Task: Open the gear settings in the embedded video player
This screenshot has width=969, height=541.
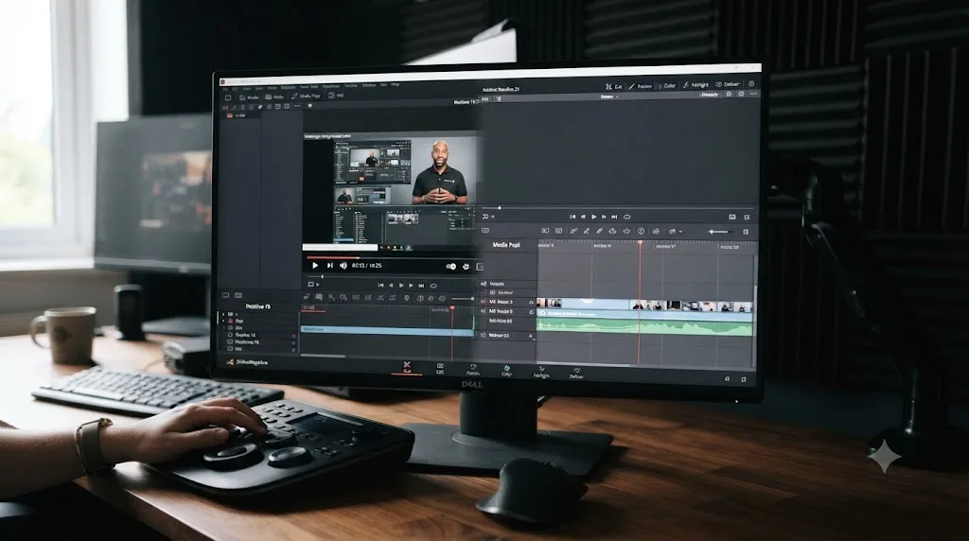Action: pos(466,266)
